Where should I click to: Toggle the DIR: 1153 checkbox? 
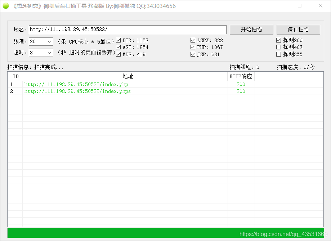pyautogui.click(x=118, y=40)
